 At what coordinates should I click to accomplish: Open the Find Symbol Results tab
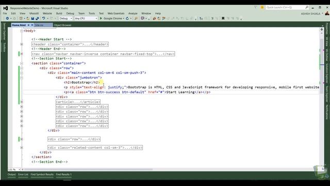coord(42,175)
